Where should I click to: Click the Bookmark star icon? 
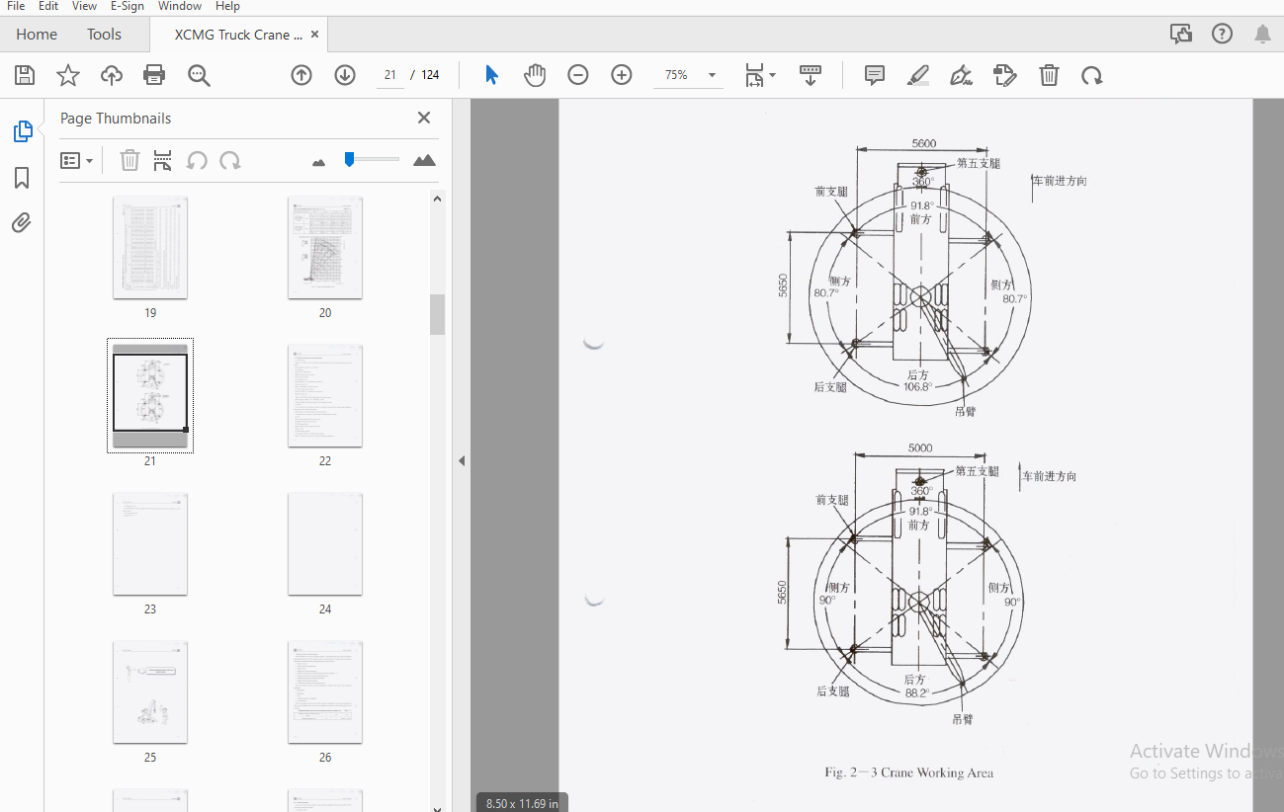coord(67,75)
